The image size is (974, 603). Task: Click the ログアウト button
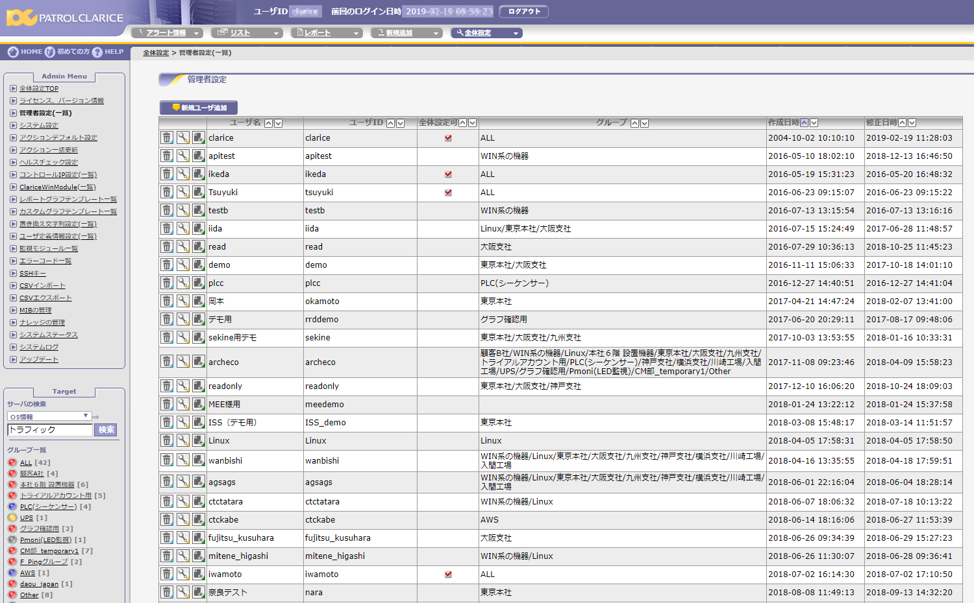[x=523, y=12]
